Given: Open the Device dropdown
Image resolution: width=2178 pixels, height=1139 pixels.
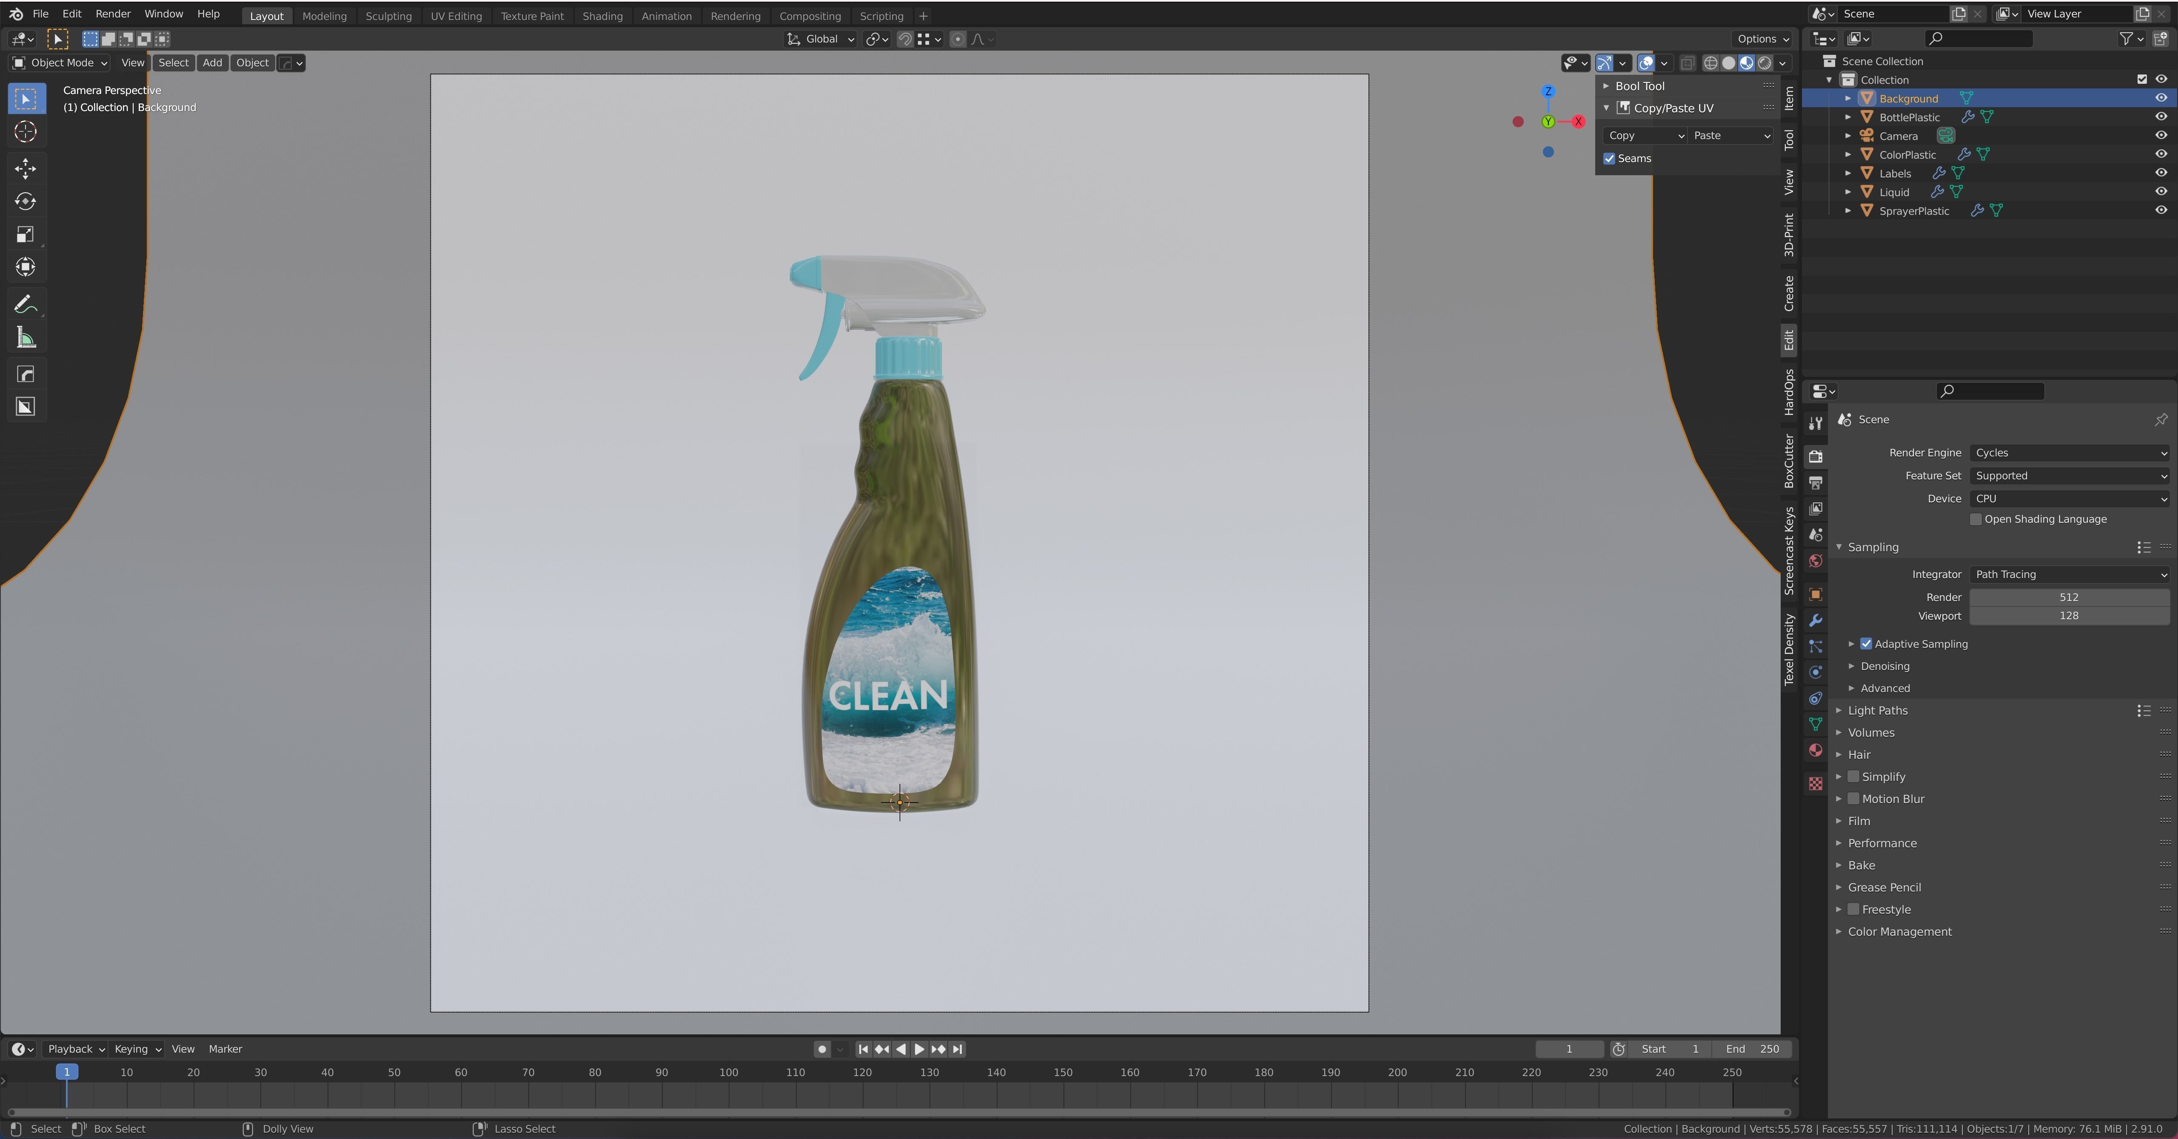Looking at the screenshot, I should click(x=2069, y=499).
